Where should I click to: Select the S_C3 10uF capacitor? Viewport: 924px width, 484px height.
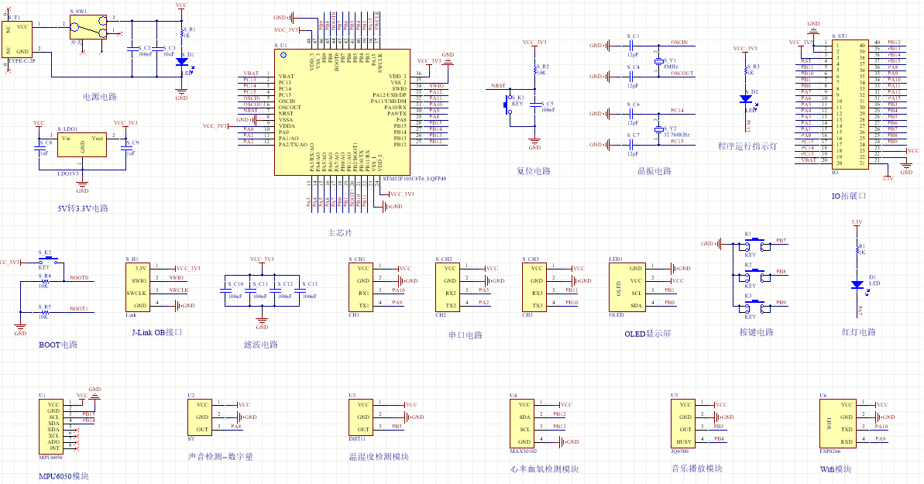pyautogui.click(x=156, y=49)
